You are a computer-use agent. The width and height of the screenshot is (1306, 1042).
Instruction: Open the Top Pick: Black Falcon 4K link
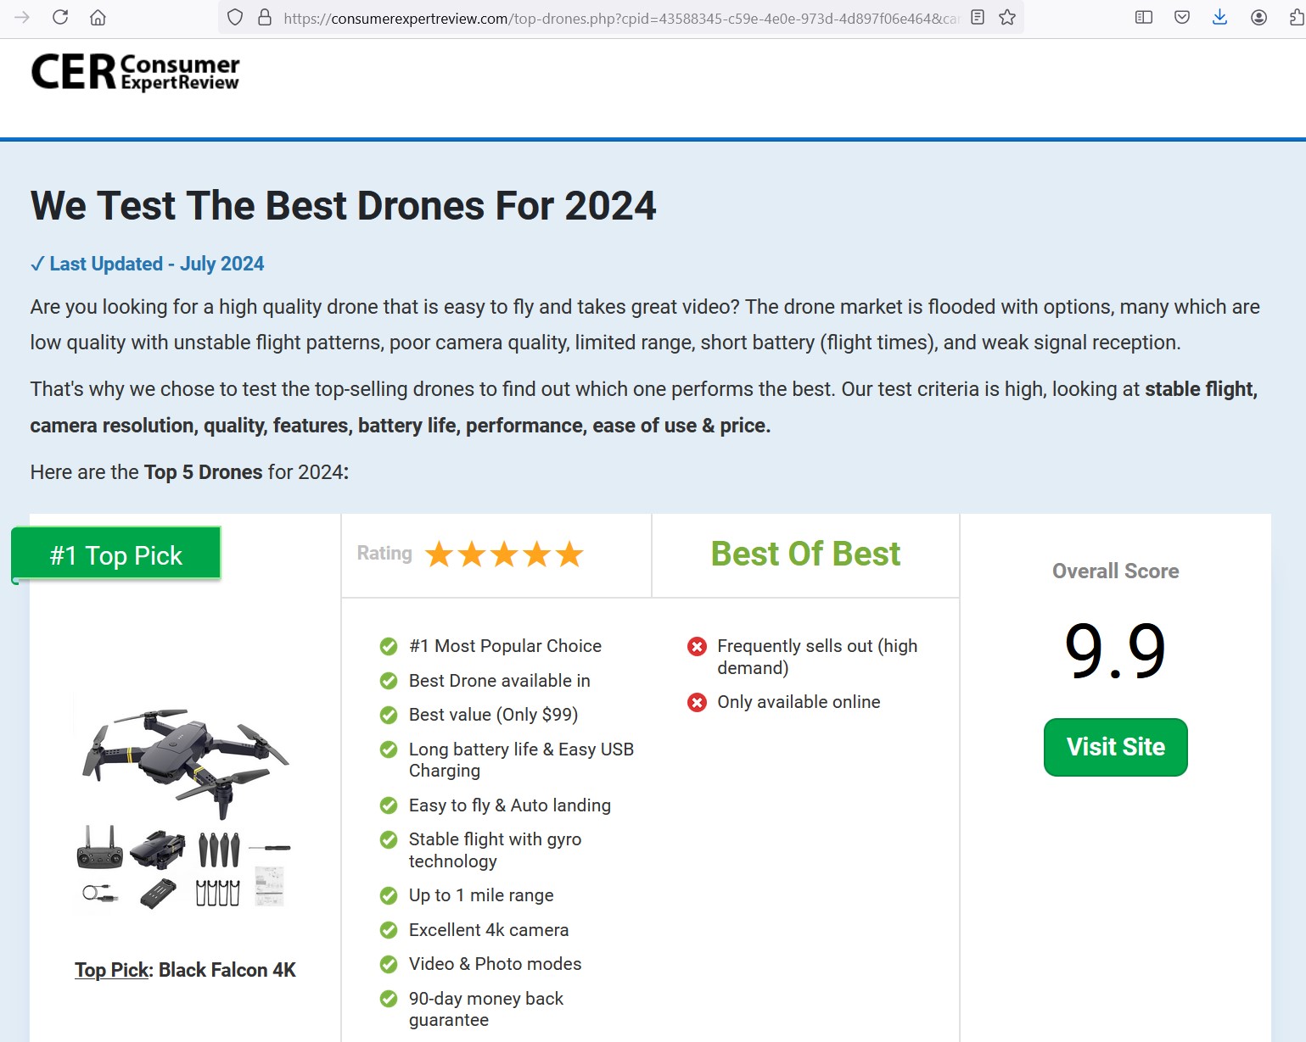[x=185, y=970]
